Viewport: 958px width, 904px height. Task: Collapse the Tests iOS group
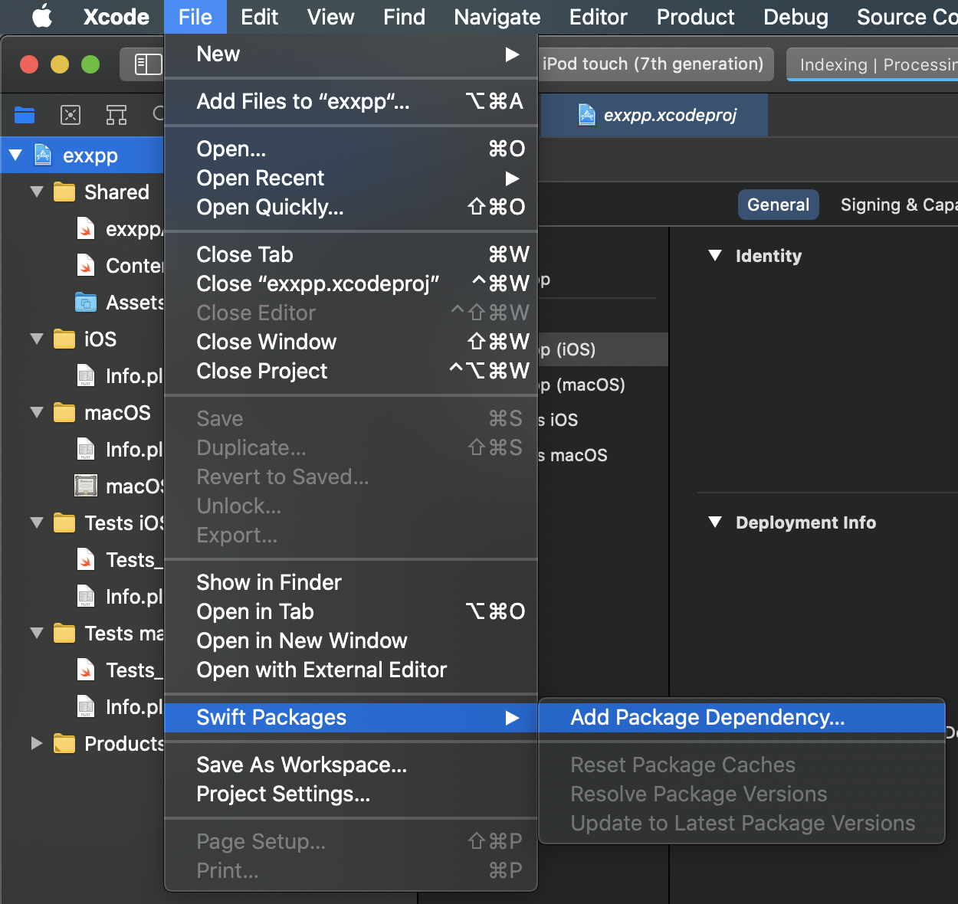(37, 522)
